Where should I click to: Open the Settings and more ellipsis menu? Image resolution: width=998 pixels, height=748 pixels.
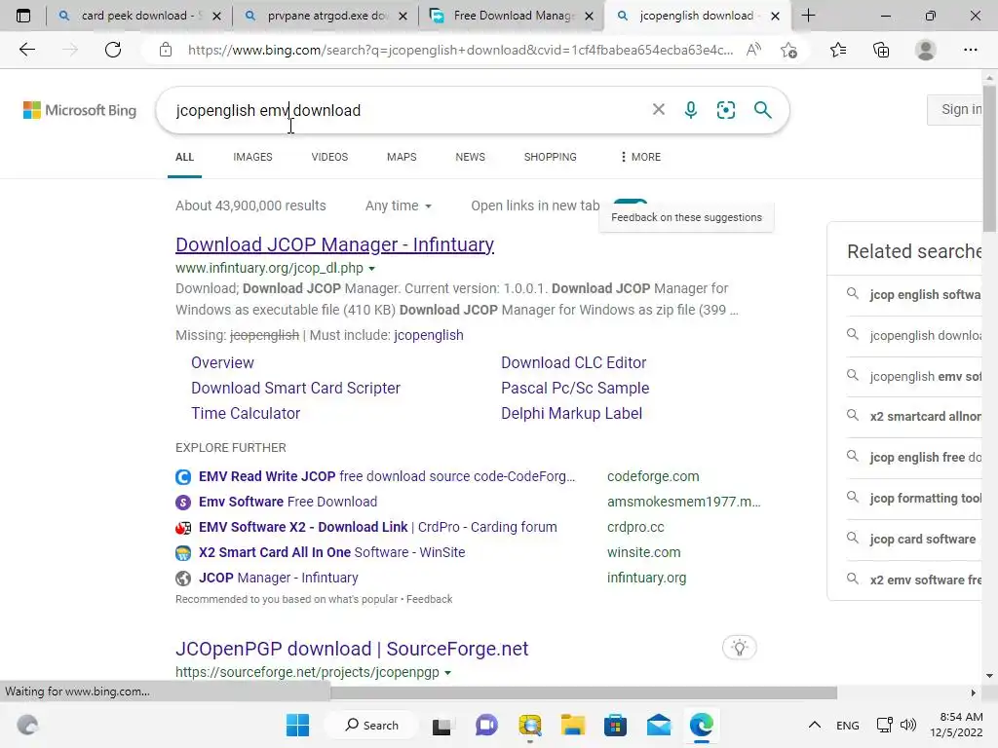[x=970, y=50]
